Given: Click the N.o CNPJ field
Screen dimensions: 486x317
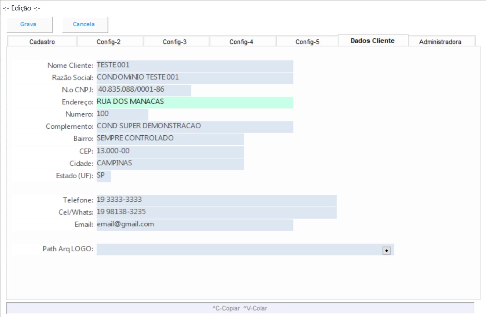Looking at the screenshot, I should [x=143, y=90].
